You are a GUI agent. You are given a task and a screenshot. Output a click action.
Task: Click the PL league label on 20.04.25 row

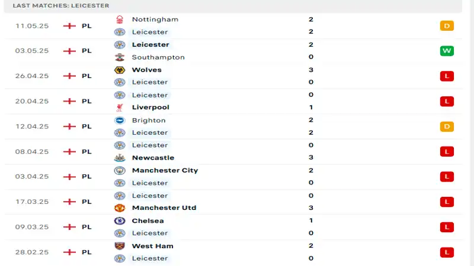pos(87,101)
